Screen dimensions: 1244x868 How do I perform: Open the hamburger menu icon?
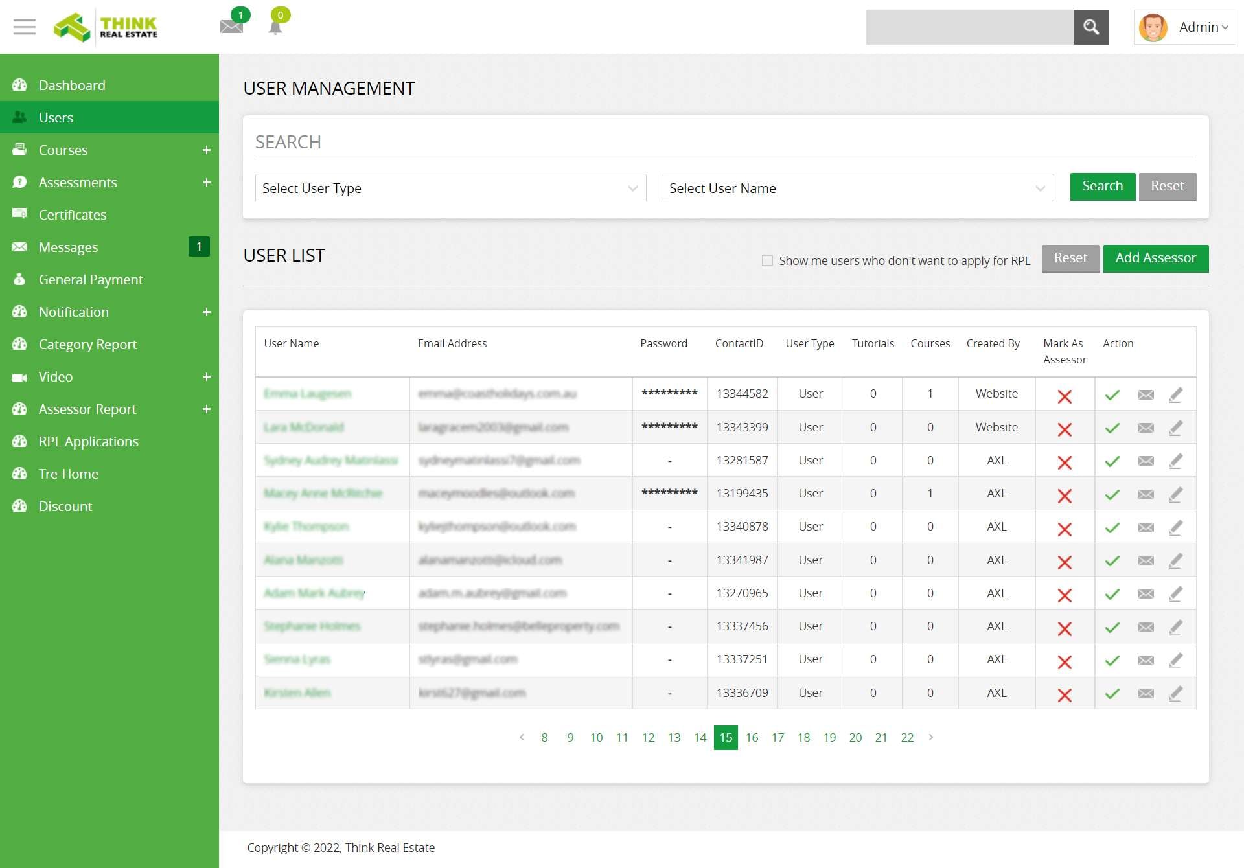point(25,27)
